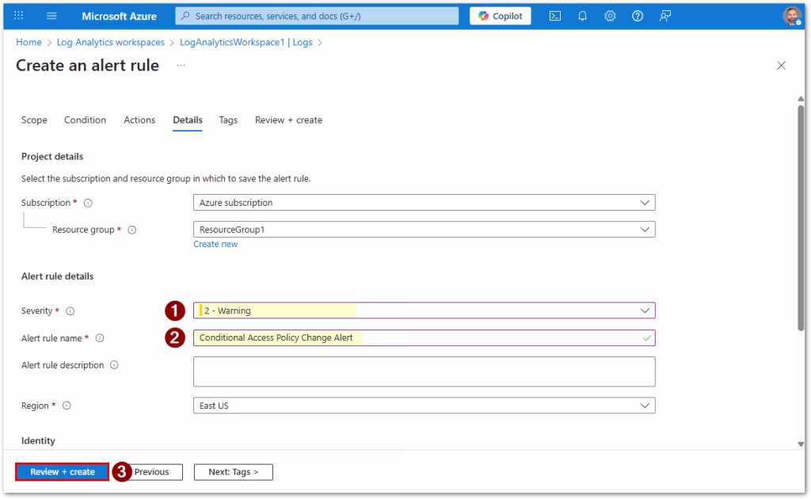Screen dimensions: 811x499
Task: Open the Feedback icon in header
Action: 665,16
